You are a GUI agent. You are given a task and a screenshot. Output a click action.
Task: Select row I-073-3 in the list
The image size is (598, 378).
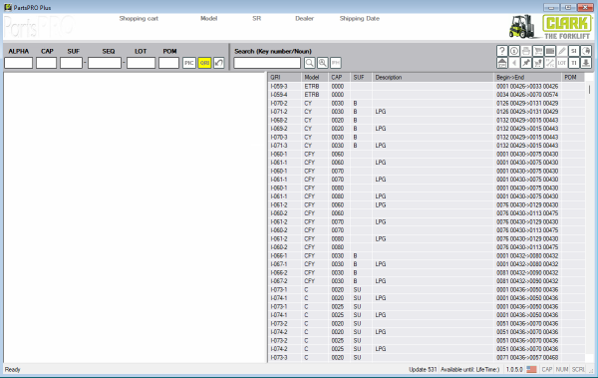coord(427,358)
